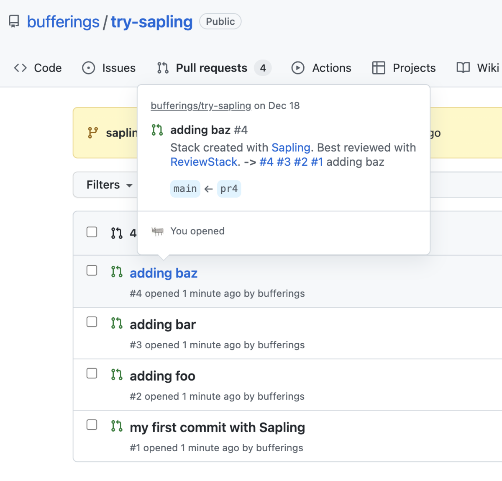Tick the checkbox for adding foo
The height and width of the screenshot is (481, 502).
(92, 373)
